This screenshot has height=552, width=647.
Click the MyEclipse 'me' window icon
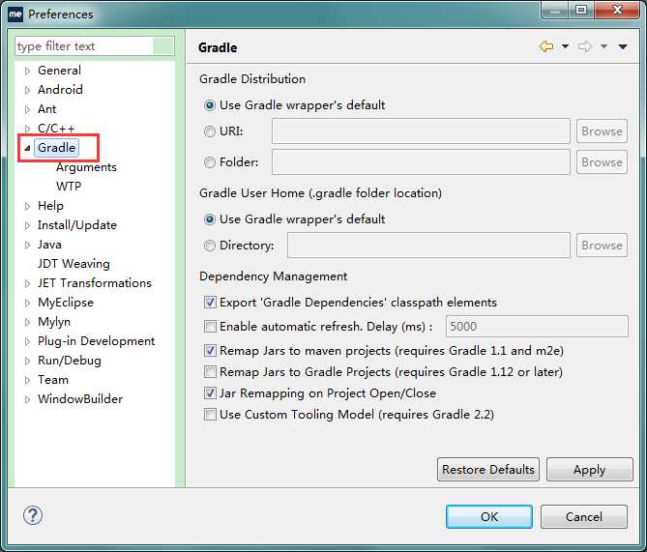pos(15,15)
